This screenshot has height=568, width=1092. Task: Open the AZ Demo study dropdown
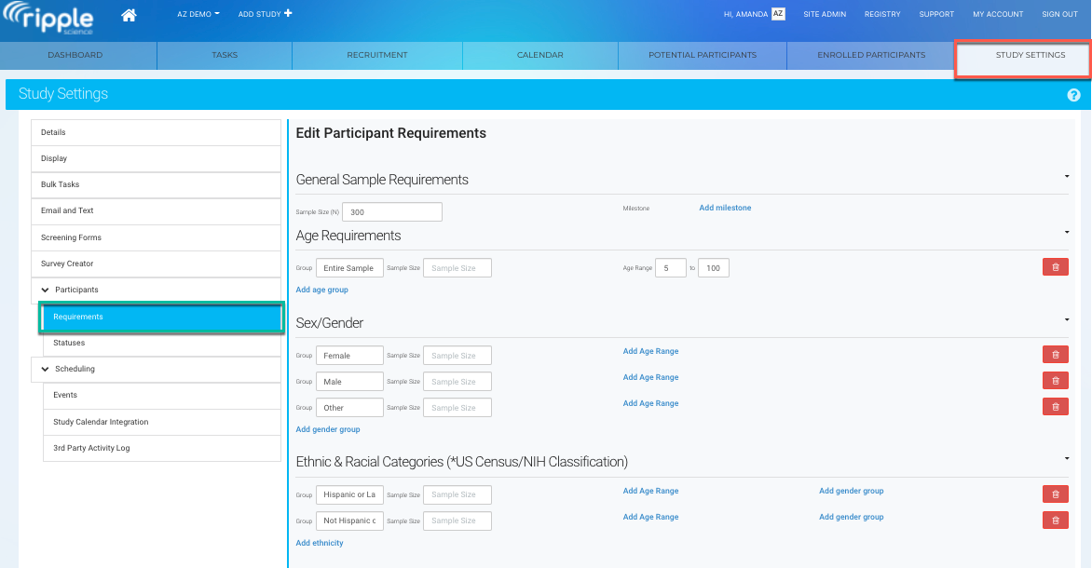tap(198, 14)
